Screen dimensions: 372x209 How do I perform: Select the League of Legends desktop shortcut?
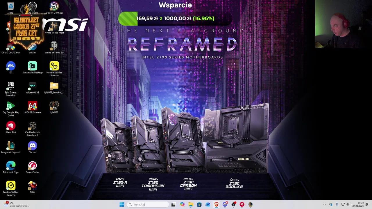point(11,147)
